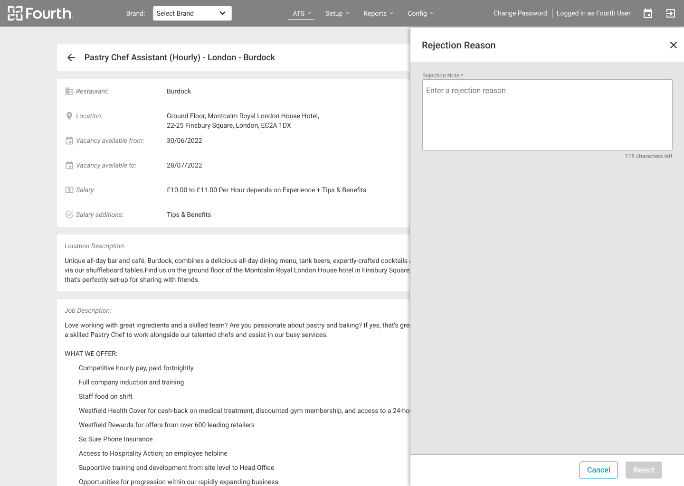Click the logout icon in top bar
Image resolution: width=684 pixels, height=486 pixels.
tap(671, 13)
